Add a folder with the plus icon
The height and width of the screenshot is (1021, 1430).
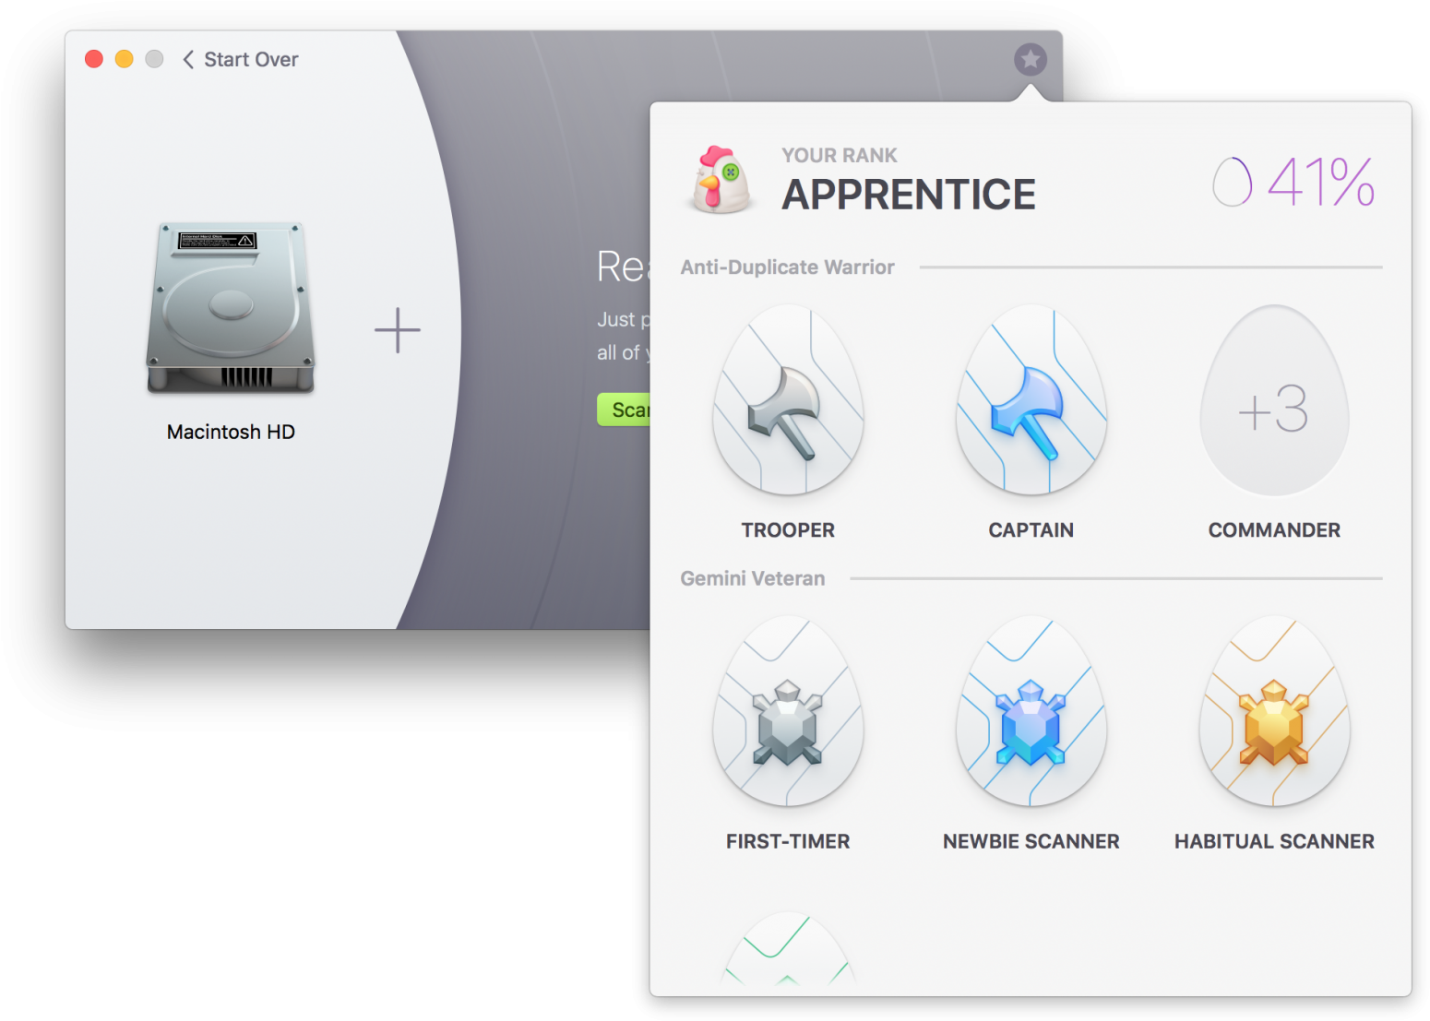tap(397, 330)
